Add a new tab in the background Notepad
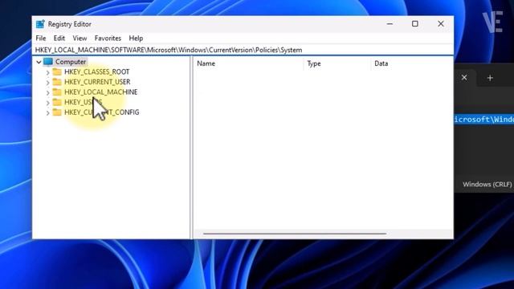Viewport: 514px width, 289px height. point(490,78)
